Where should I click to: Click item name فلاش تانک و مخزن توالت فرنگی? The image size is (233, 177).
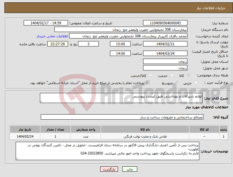[x=145, y=136]
